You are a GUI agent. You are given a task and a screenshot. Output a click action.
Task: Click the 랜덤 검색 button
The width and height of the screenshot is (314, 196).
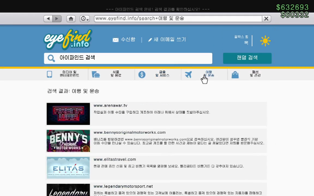point(247,58)
